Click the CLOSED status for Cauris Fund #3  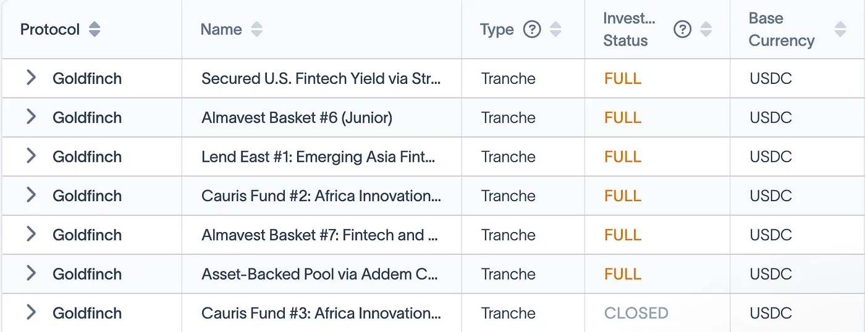(x=636, y=313)
